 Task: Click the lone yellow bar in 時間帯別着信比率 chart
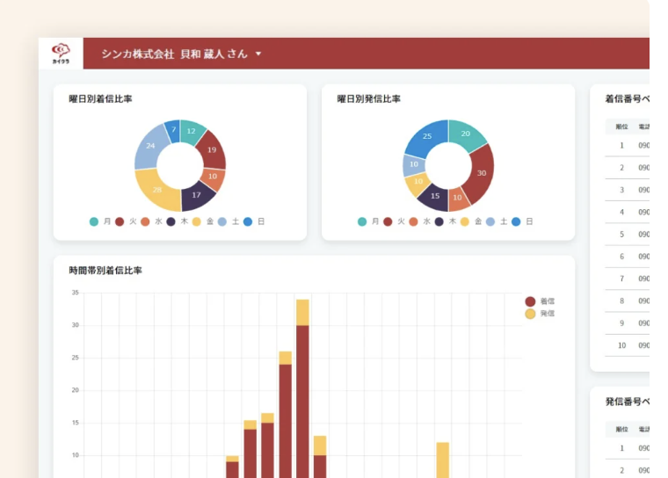click(442, 460)
